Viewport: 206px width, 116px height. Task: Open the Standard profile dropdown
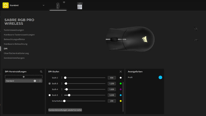(44, 5)
